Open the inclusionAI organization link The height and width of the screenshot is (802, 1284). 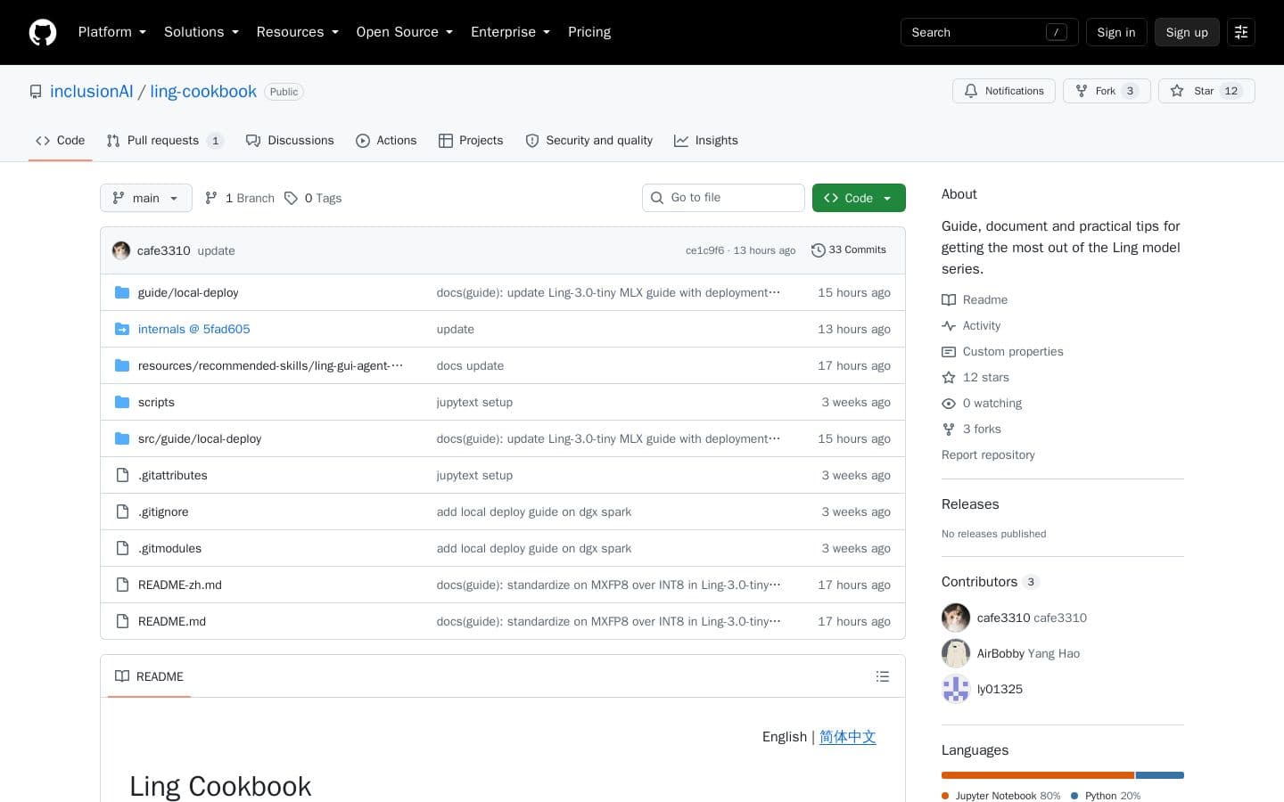click(x=91, y=92)
